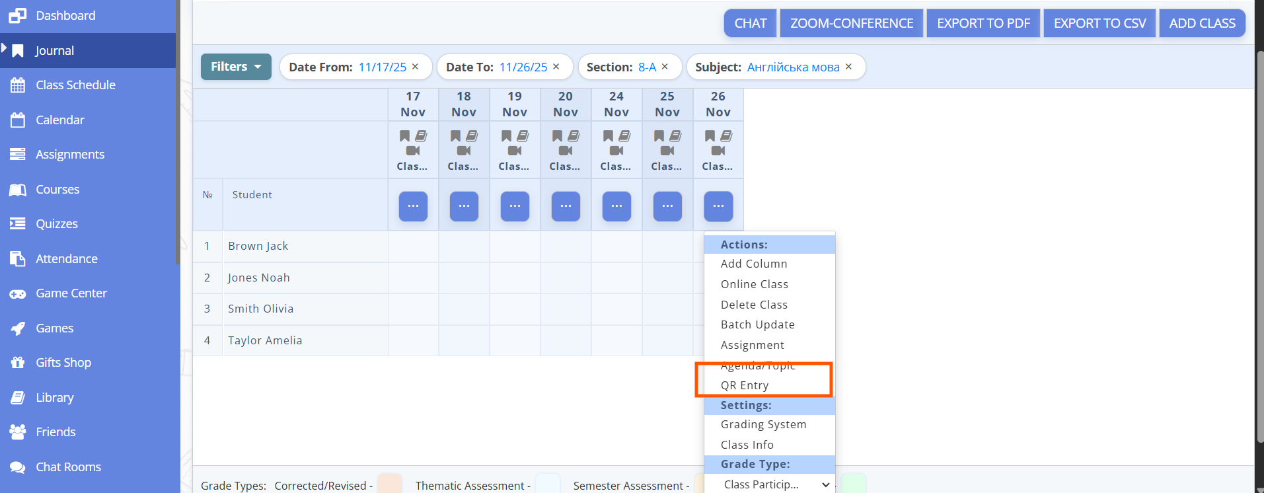Click the video camera icon under 24 Nov
This screenshot has height=493, width=1264.
pyautogui.click(x=616, y=151)
